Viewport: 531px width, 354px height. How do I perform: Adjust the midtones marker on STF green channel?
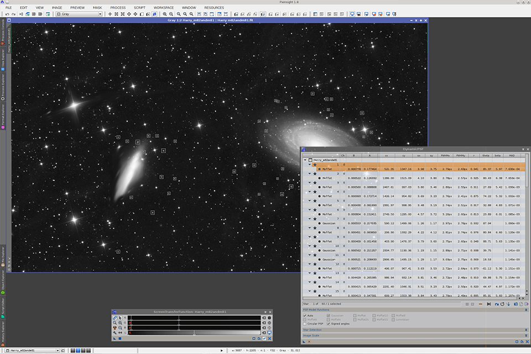[x=179, y=323]
